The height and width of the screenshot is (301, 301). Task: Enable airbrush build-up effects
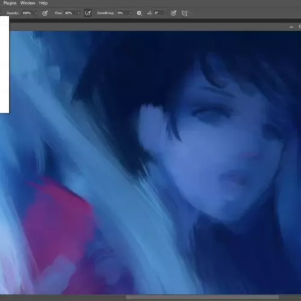tap(88, 13)
